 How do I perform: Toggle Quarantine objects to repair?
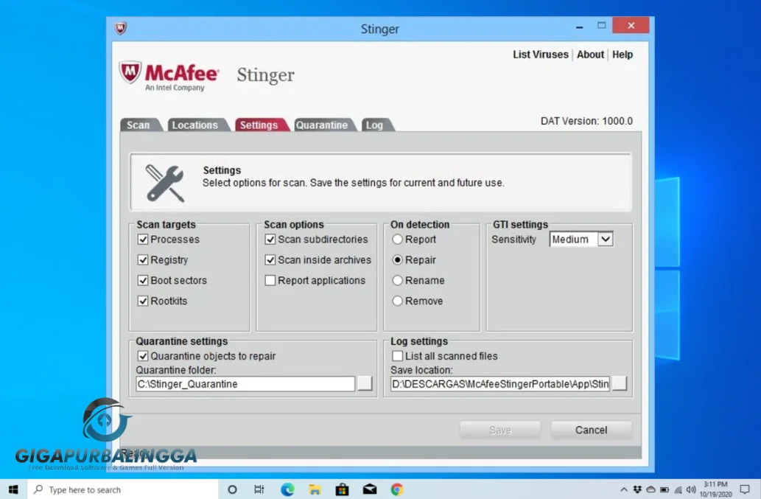coord(143,356)
